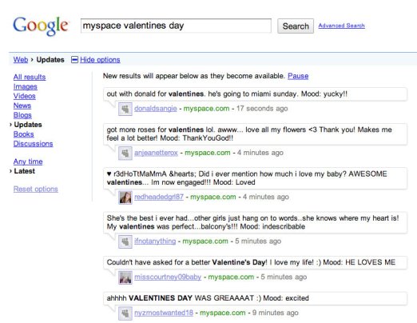Go back to Web results breadcrumb
The width and height of the screenshot is (417, 323).
click(21, 60)
